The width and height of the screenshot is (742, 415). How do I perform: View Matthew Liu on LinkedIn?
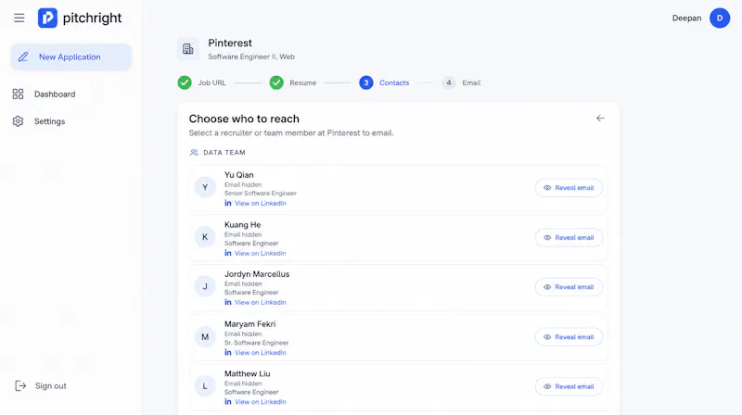click(261, 402)
